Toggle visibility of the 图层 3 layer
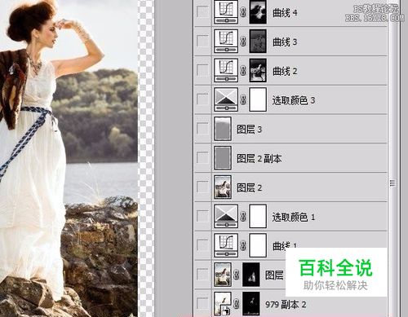 coord(202,129)
